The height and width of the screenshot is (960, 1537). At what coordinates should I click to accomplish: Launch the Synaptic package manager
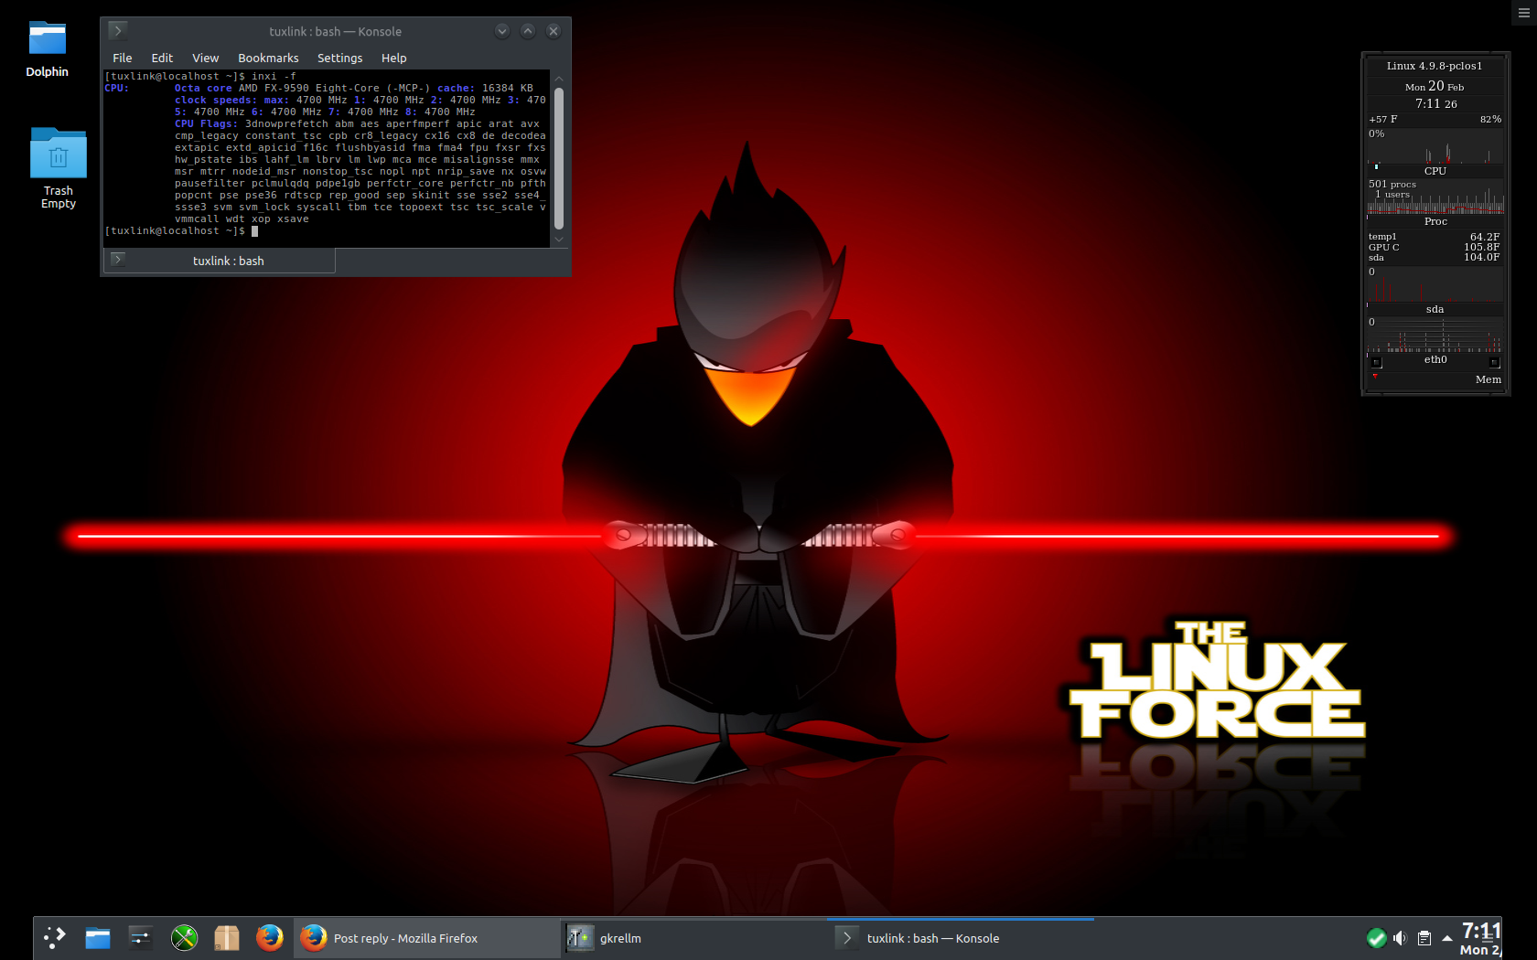227,937
